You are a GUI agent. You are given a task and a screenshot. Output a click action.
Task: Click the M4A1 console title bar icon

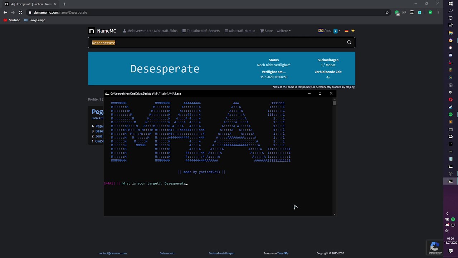[x=107, y=94]
